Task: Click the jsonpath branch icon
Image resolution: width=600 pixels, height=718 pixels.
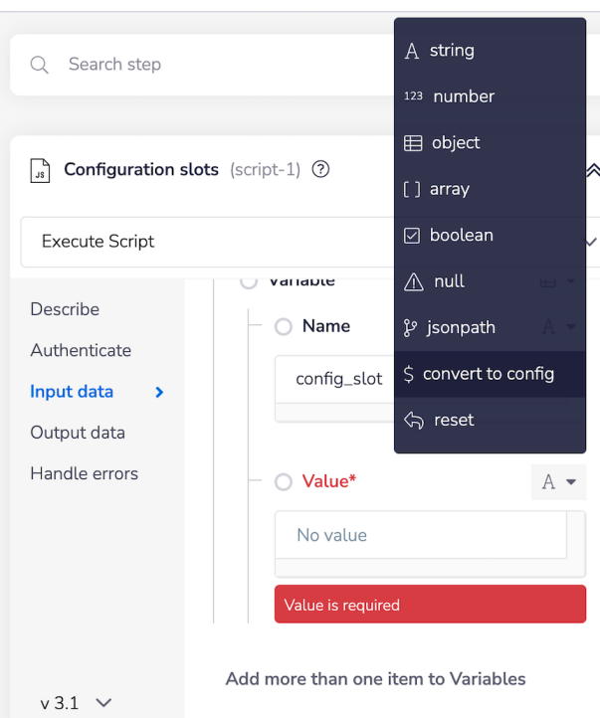Action: (x=412, y=328)
